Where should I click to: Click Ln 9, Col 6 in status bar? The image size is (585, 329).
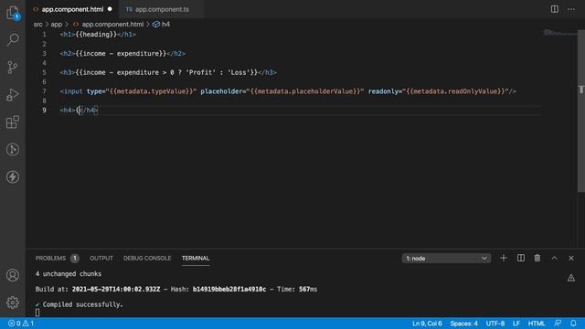pos(427,324)
